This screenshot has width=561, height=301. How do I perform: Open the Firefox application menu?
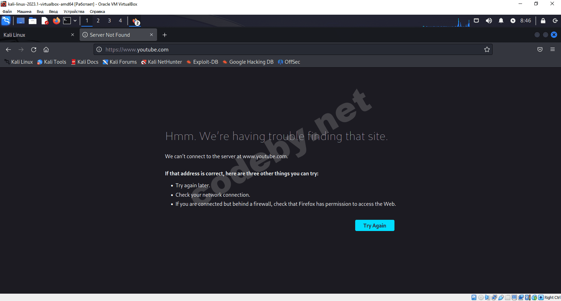tap(553, 50)
